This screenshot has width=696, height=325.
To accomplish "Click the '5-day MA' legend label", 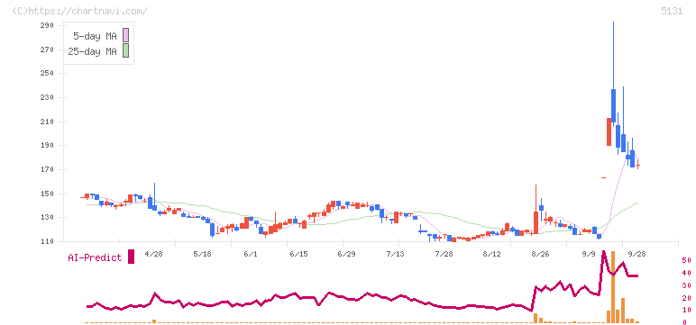I will click(95, 36).
